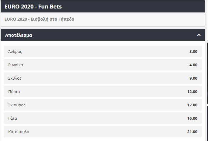
Task: Click the Κοτόπουλο outcome label text
Action: pos(19,132)
